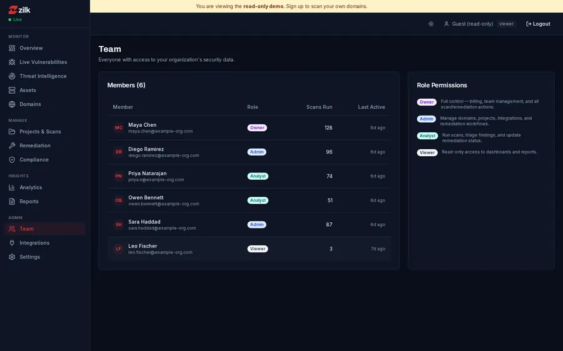Click the Diego Ramirez name
This screenshot has height=351, width=563.
click(146, 149)
